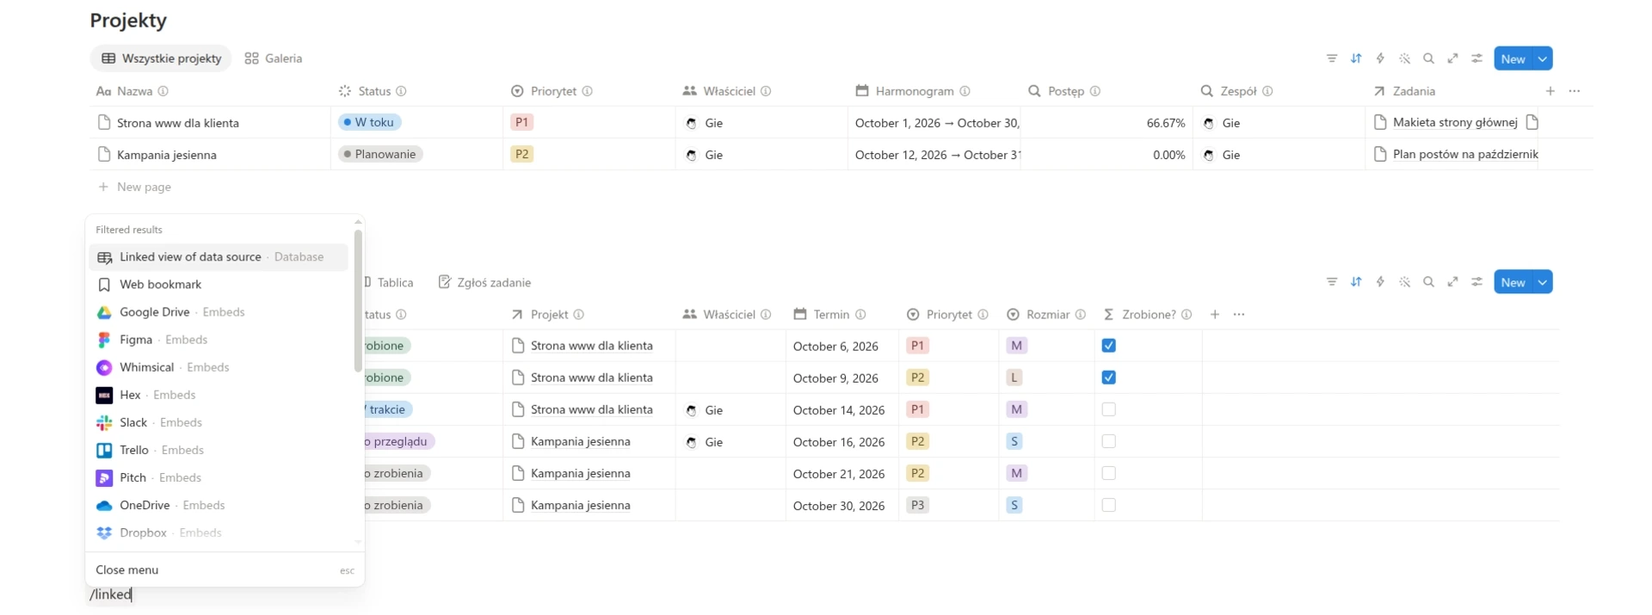Uncheck Zrobione? for October 6 task
1652x615 pixels.
point(1108,346)
